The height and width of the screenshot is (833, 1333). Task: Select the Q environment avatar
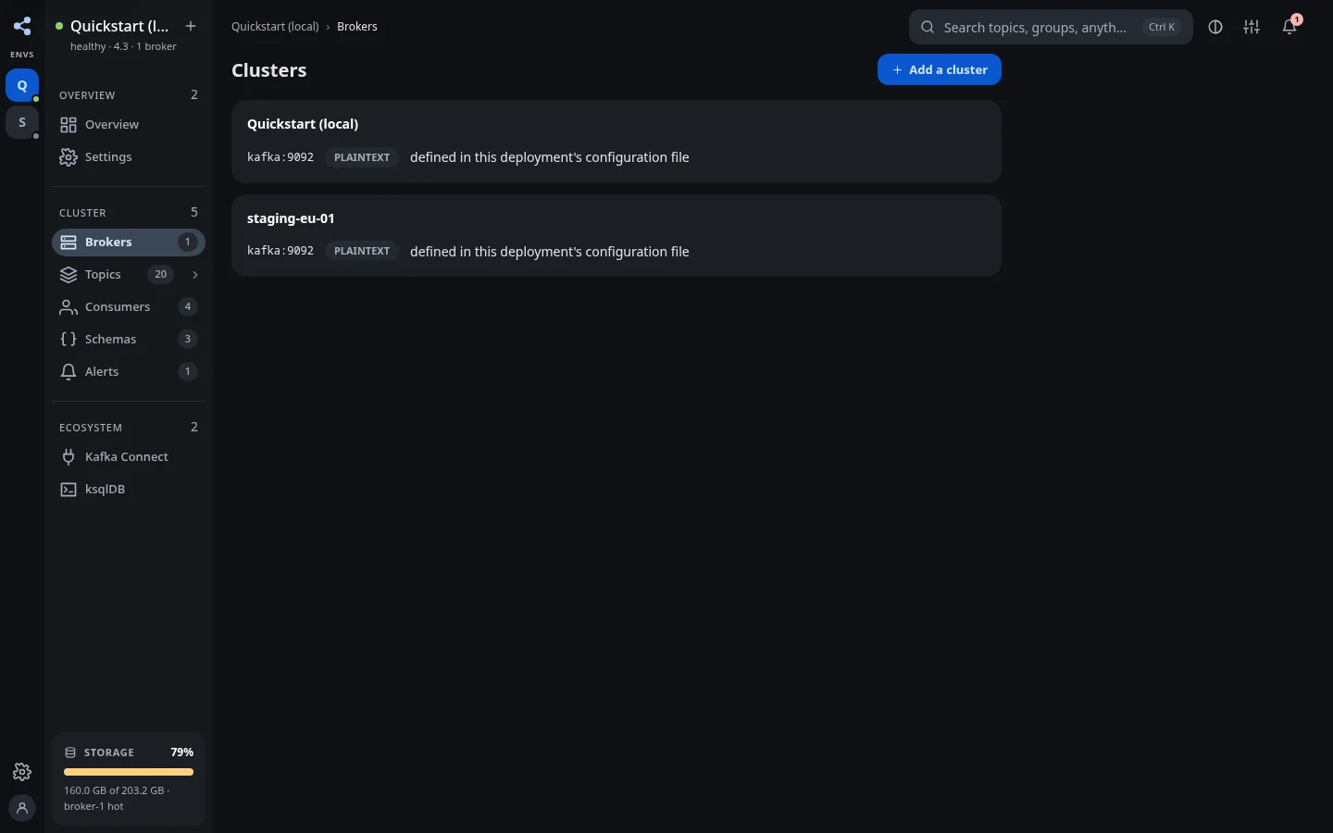click(x=22, y=85)
